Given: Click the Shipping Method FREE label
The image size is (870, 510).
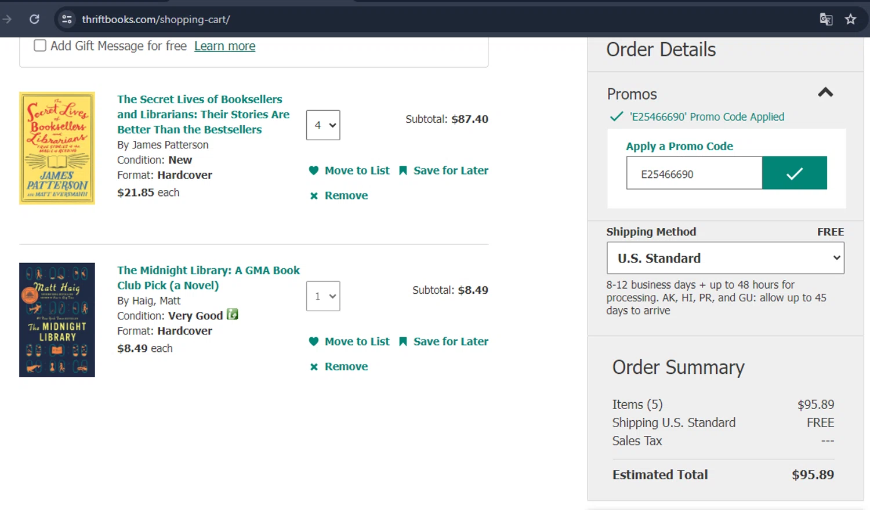Looking at the screenshot, I should 725,232.
